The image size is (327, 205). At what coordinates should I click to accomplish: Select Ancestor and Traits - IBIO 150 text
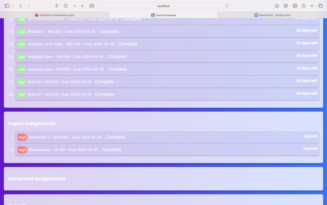point(71,44)
